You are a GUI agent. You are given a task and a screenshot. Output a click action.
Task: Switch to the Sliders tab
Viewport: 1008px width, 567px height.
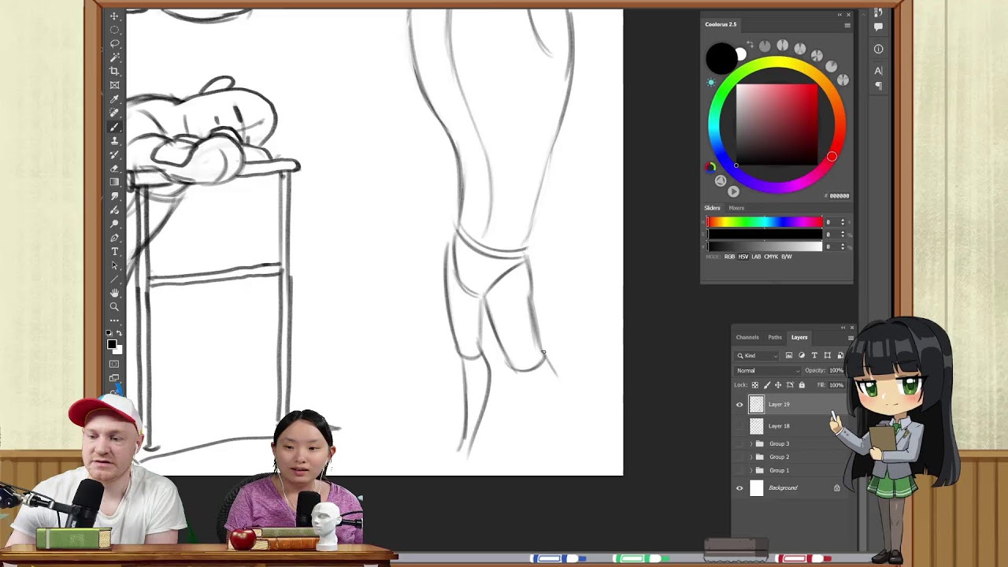[712, 208]
